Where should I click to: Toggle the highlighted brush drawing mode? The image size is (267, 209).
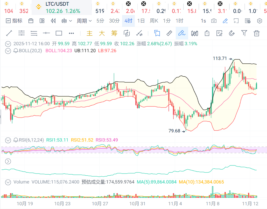(x=181, y=33)
